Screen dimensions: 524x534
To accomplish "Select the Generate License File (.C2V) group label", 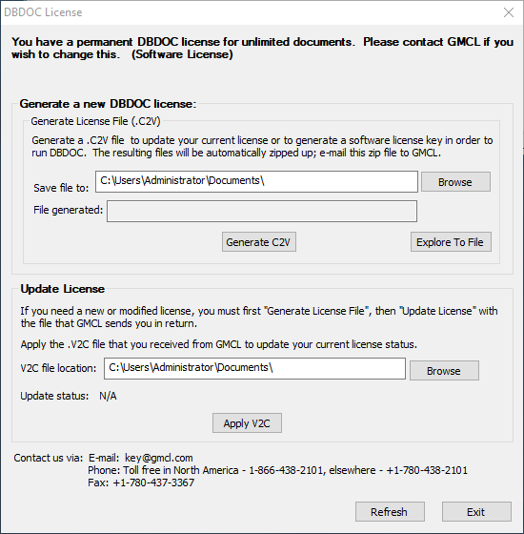I will coord(95,121).
